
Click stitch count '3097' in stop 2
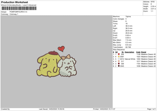tap(122, 57)
